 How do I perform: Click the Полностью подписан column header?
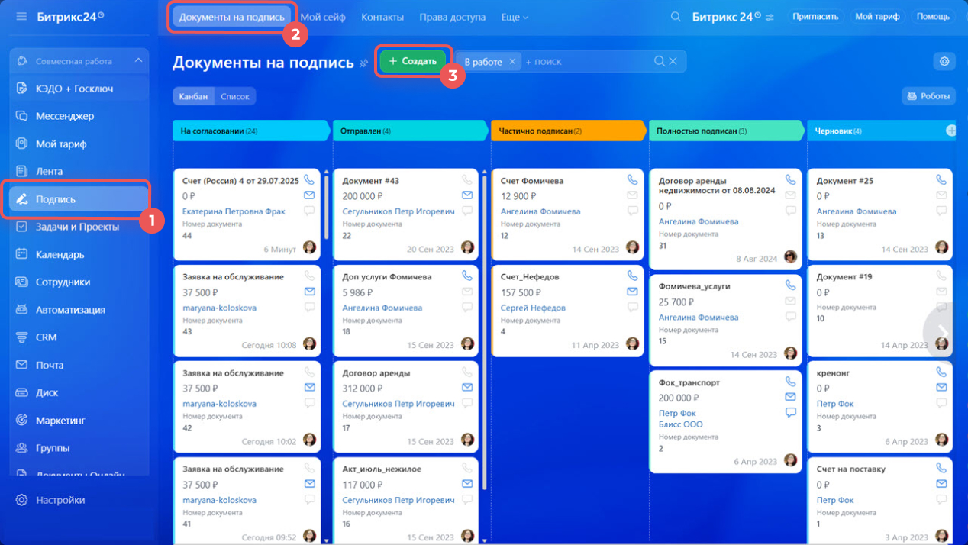725,131
